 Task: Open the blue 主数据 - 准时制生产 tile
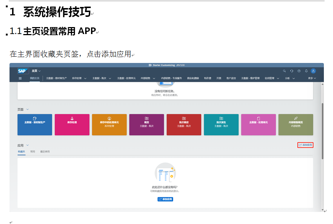(35, 124)
